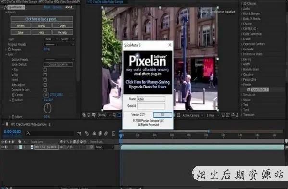Click the Center stopwatch icon
The height and width of the screenshot is (189, 288).
13,95
